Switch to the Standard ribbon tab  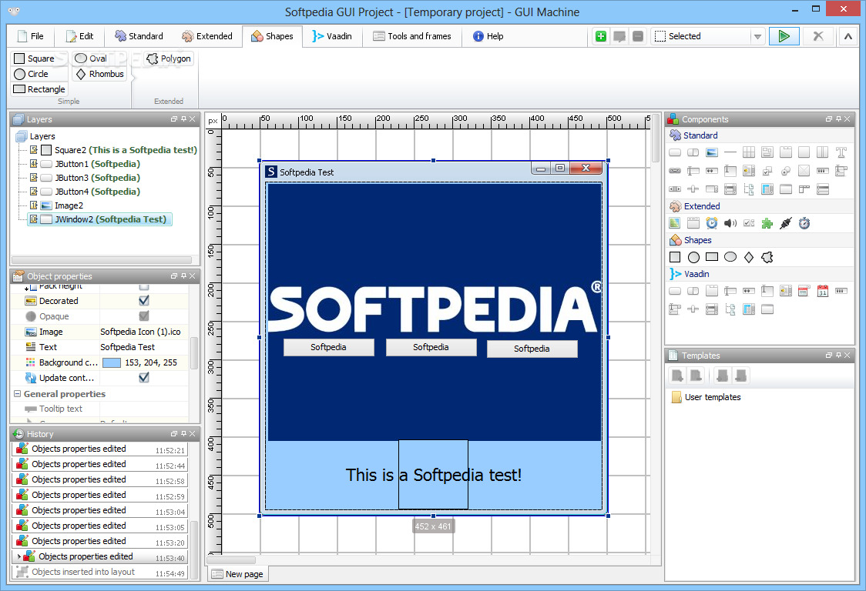(139, 36)
